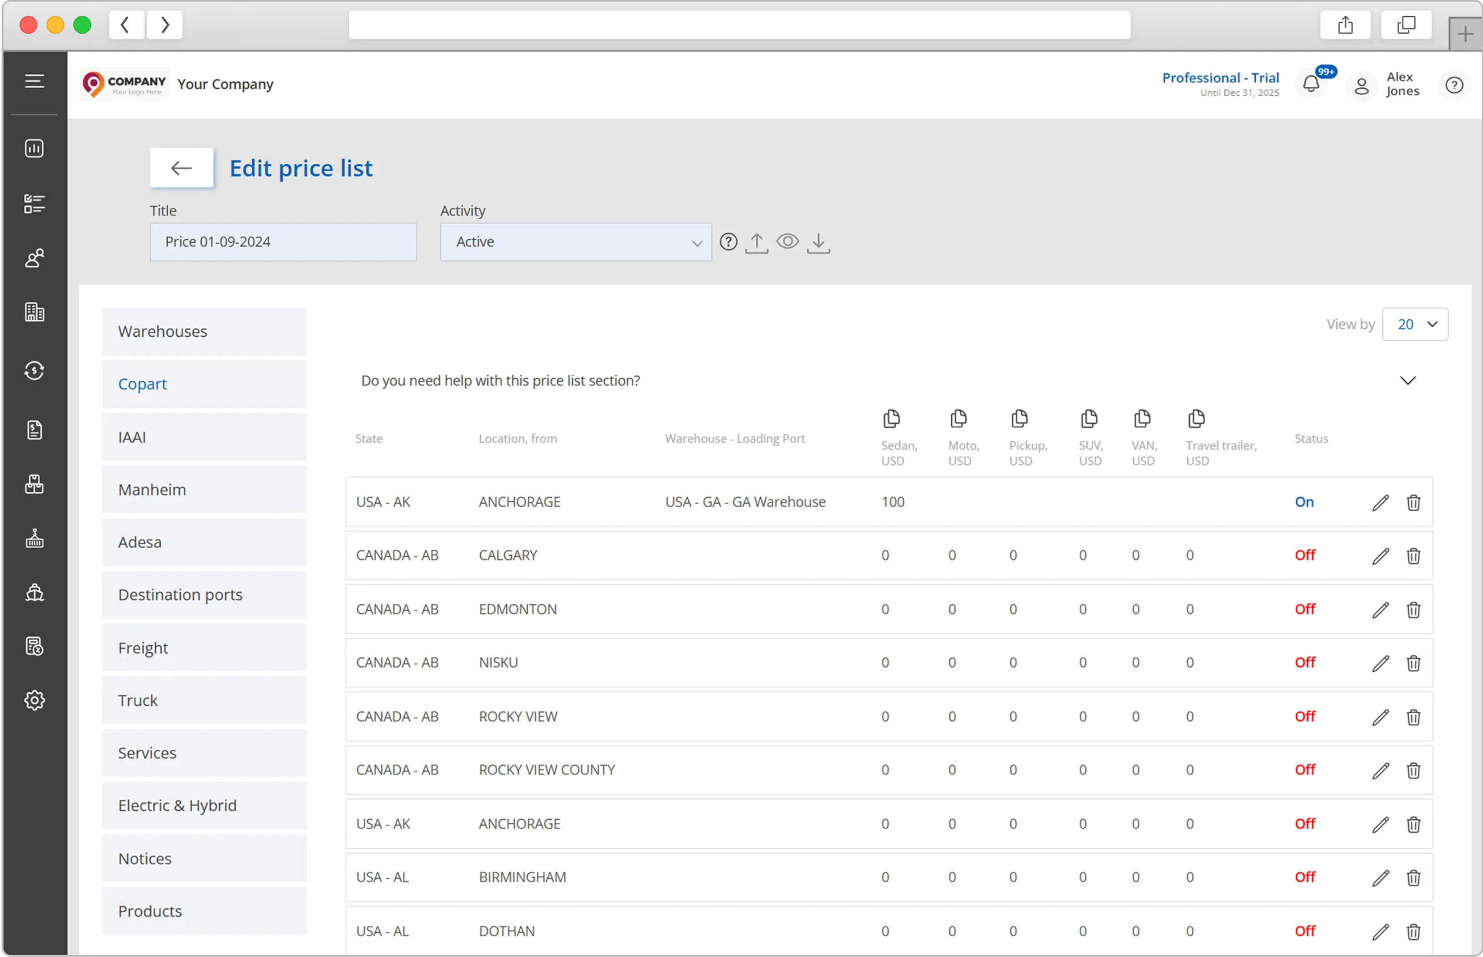Viewport: 1483px width, 957px height.
Task: Edit the NISKU row with the pencil
Action: tap(1381, 663)
